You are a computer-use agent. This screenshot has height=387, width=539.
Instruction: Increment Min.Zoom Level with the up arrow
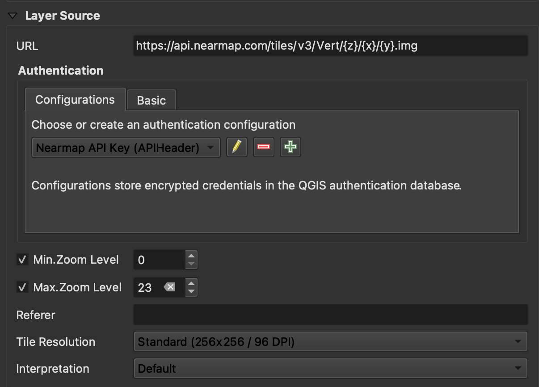click(191, 256)
